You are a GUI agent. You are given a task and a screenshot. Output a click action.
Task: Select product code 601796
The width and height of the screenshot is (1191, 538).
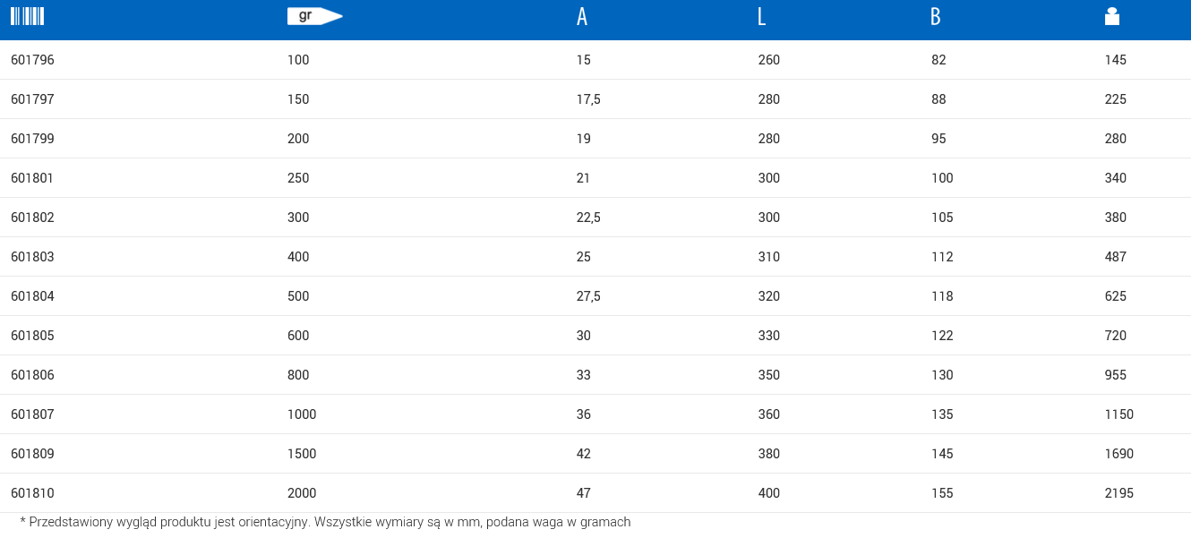[32, 60]
